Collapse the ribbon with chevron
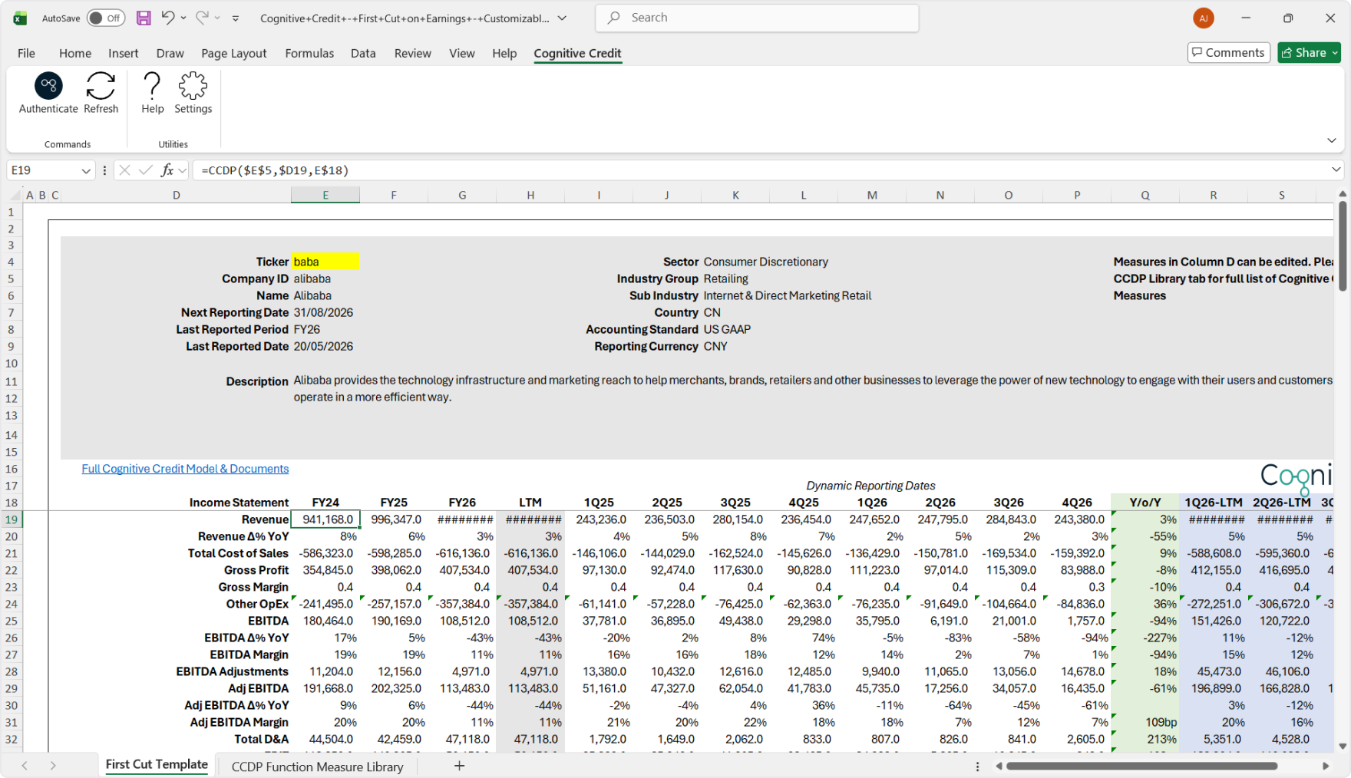 click(1332, 140)
